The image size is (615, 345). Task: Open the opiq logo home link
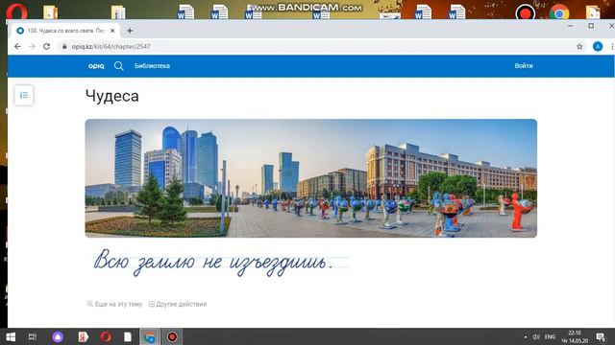[96, 66]
